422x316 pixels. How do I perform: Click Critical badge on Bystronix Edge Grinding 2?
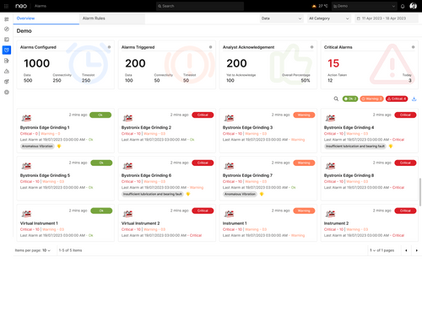click(x=203, y=115)
